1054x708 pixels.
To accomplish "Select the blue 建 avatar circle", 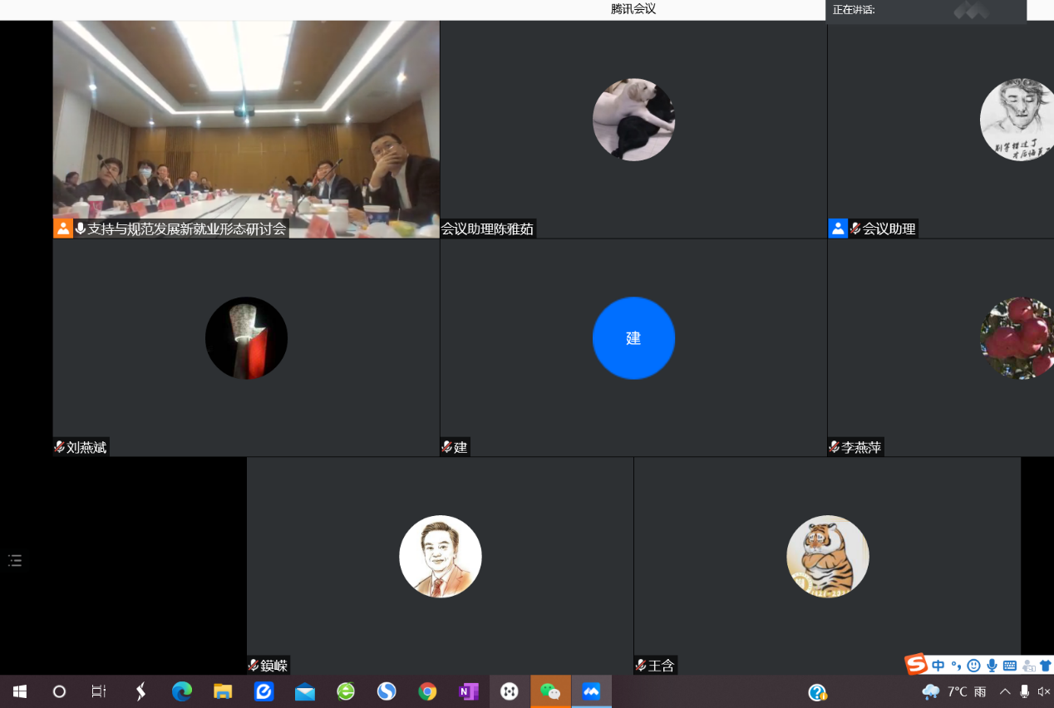I will pos(633,338).
